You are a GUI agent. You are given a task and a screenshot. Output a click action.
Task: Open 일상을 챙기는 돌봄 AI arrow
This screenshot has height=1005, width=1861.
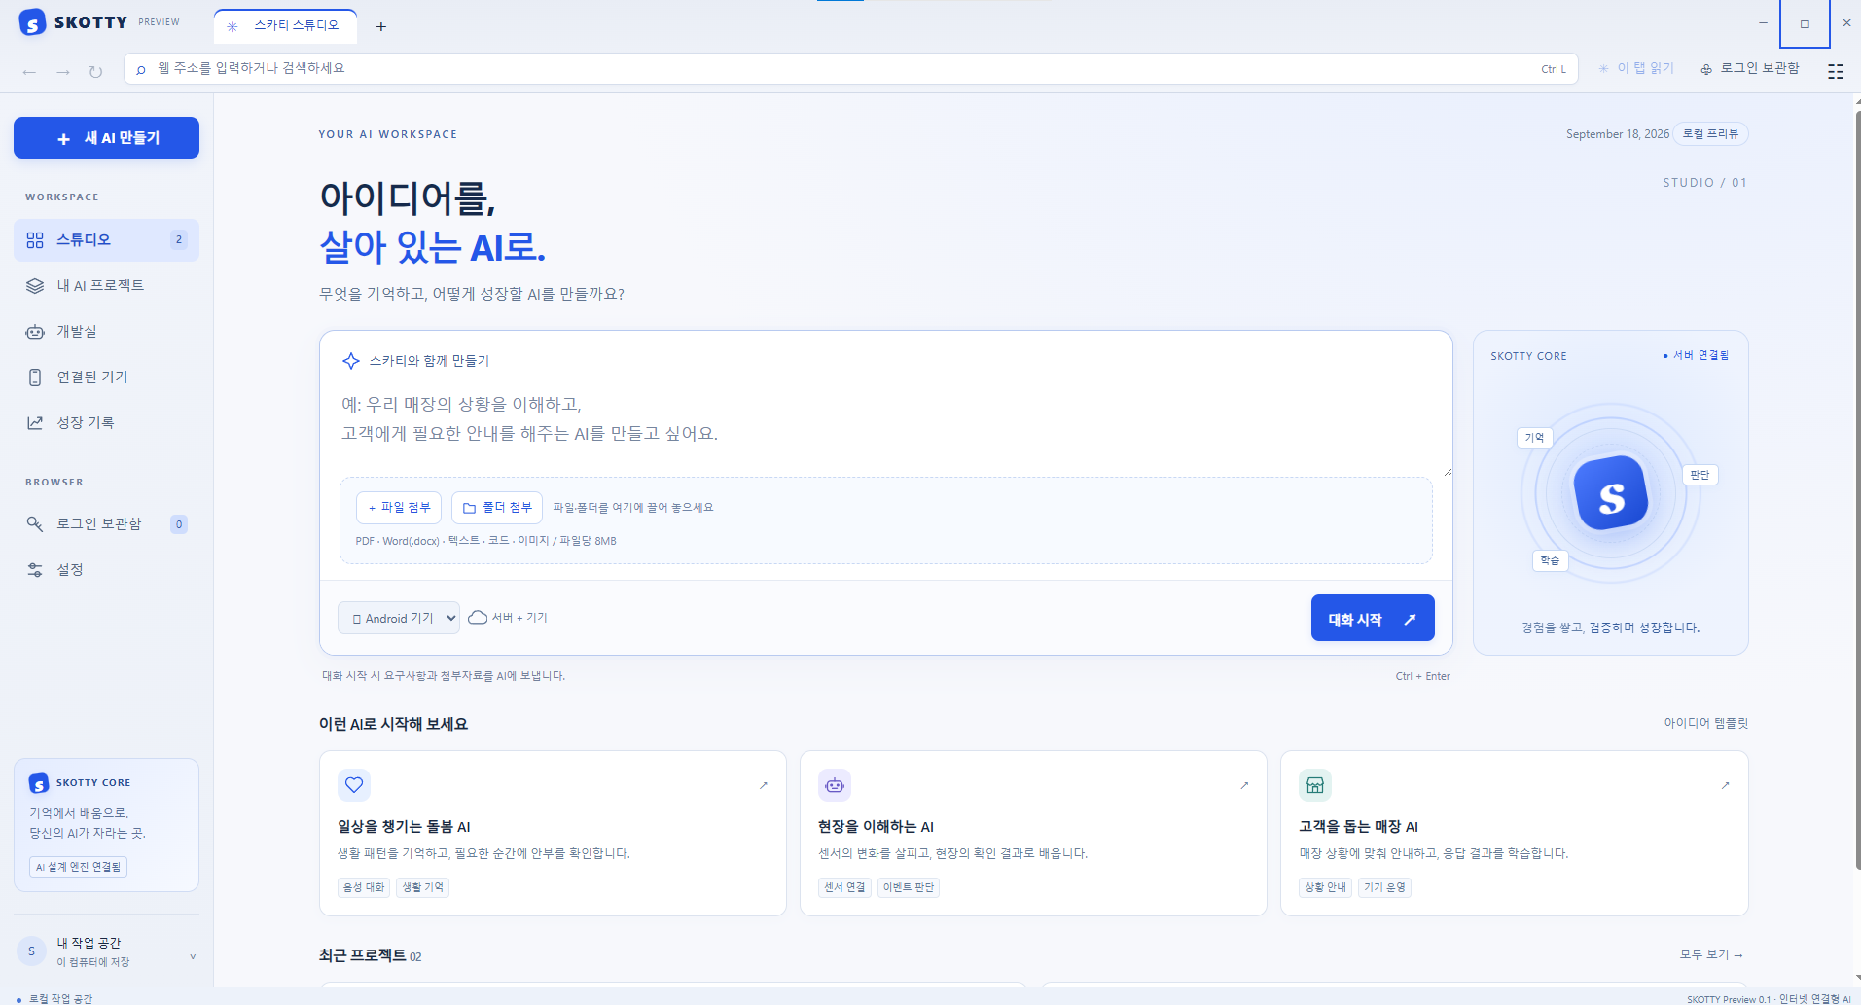point(764,785)
